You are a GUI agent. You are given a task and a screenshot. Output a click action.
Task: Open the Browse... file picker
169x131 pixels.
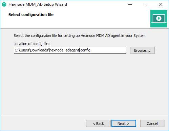tap(142, 50)
